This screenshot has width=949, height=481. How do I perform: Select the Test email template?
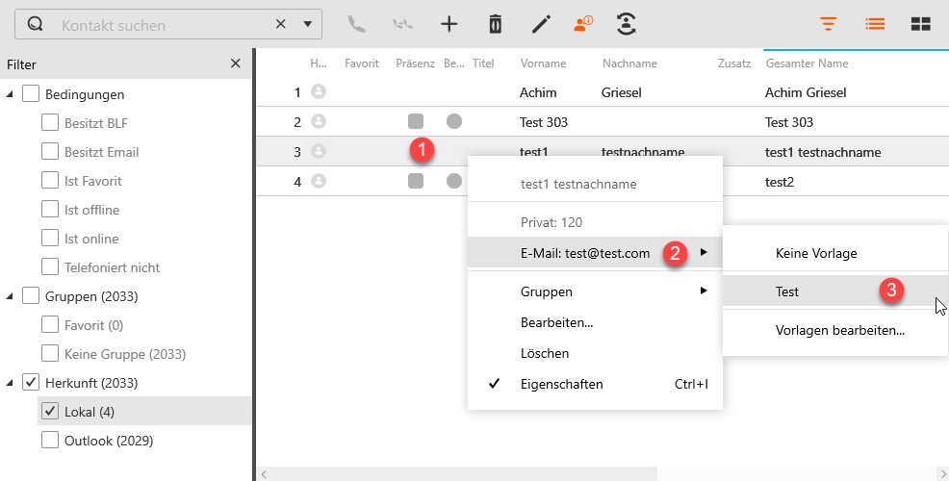tap(835, 291)
